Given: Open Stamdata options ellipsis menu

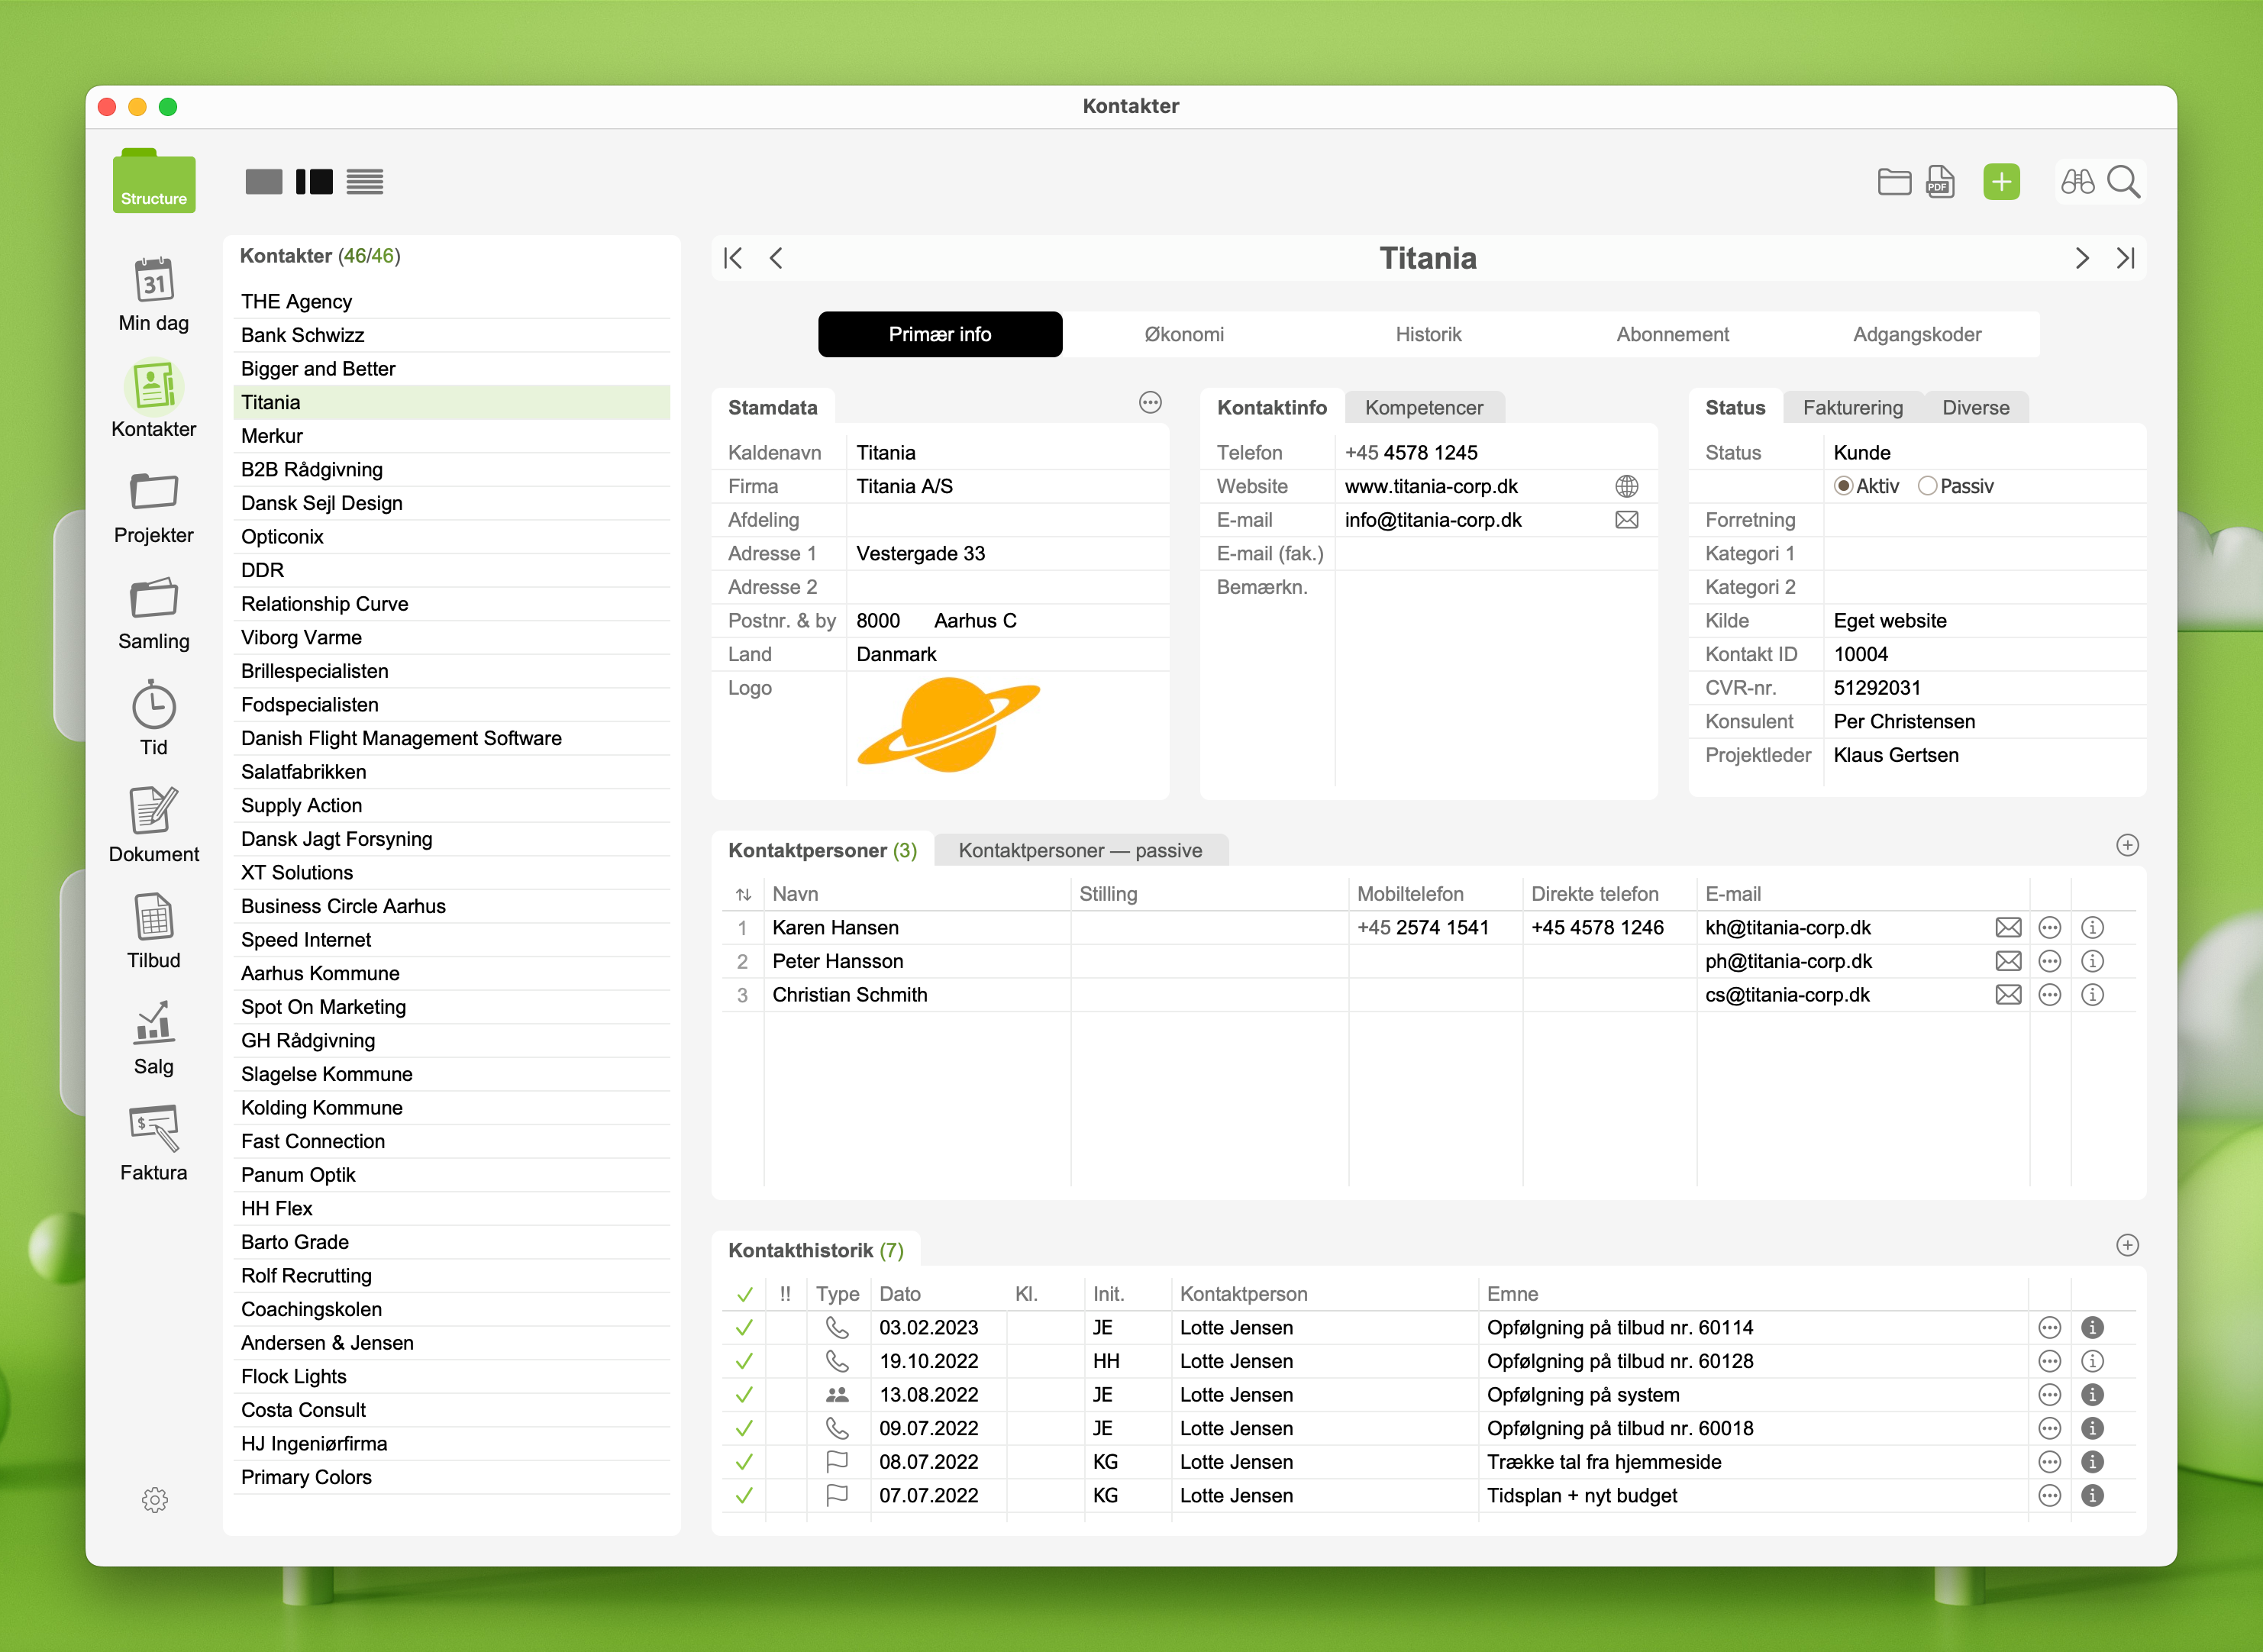Looking at the screenshot, I should coord(1150,402).
